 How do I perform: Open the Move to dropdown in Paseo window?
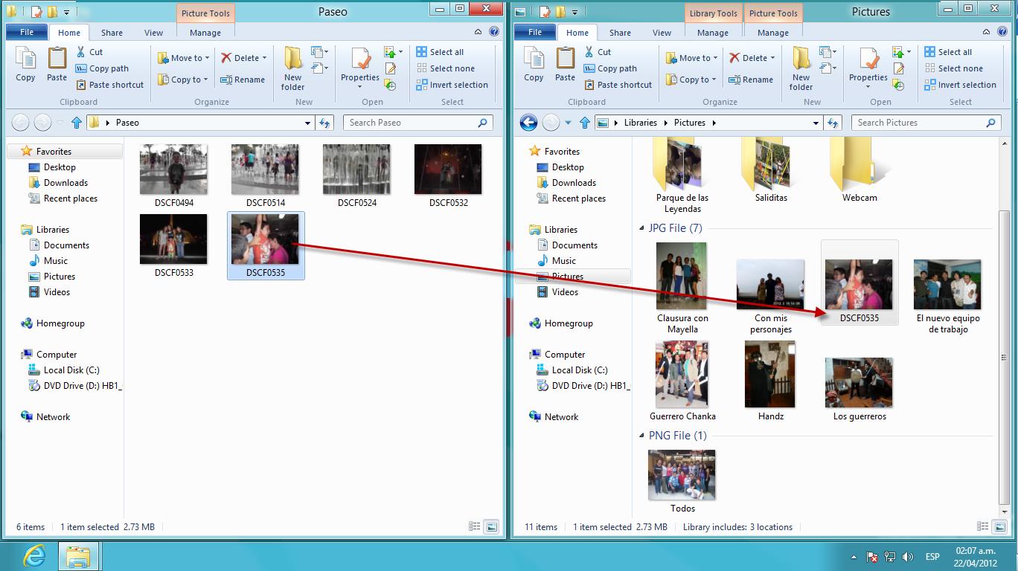(x=184, y=58)
